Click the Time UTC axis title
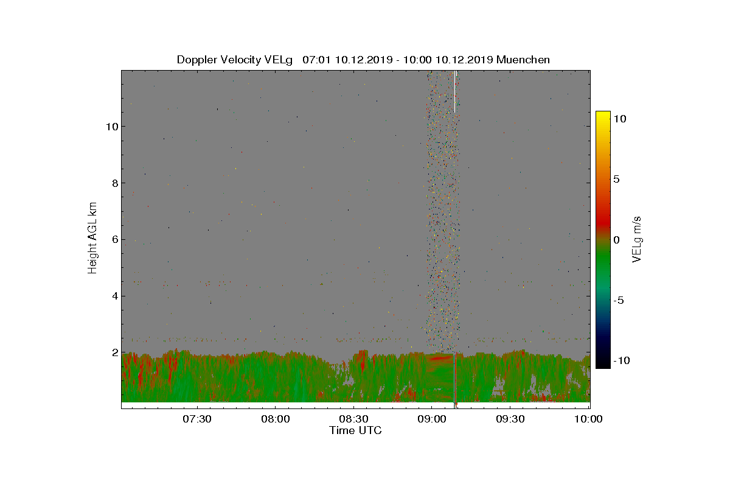 [x=356, y=430]
